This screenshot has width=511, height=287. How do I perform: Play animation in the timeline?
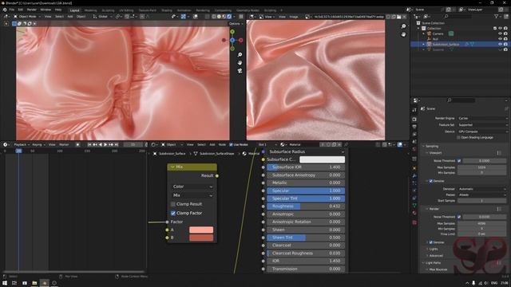pyautogui.click(x=105, y=144)
